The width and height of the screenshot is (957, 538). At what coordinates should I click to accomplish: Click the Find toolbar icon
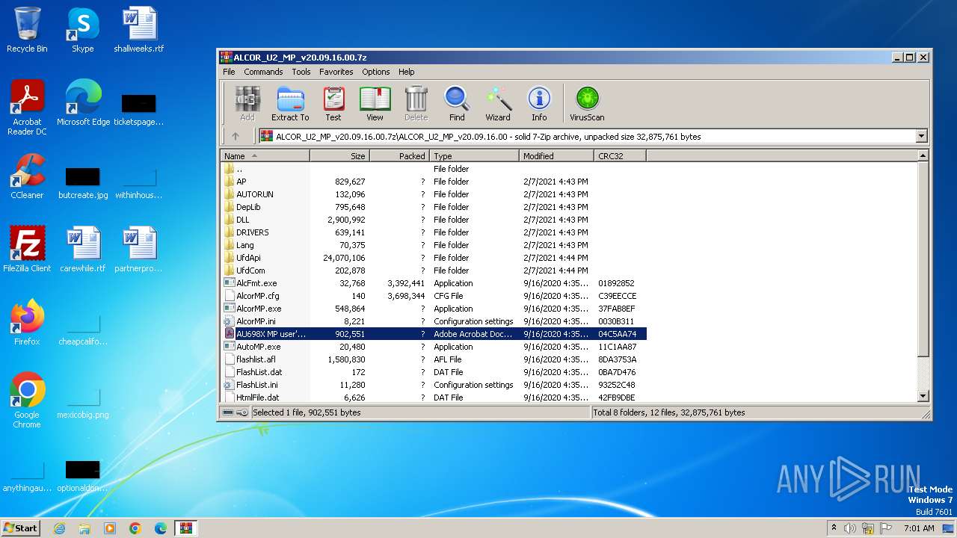pos(456,103)
